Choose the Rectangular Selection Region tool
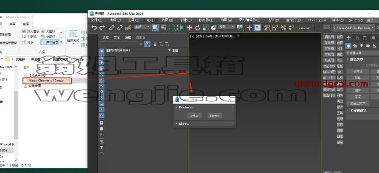This screenshot has width=379, height=173. coord(172,28)
